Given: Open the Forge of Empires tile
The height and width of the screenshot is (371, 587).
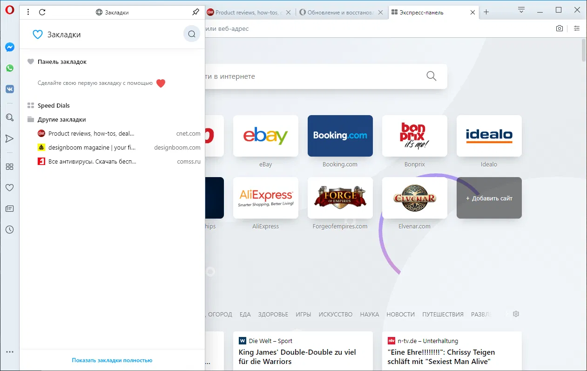Looking at the screenshot, I should click(340, 198).
